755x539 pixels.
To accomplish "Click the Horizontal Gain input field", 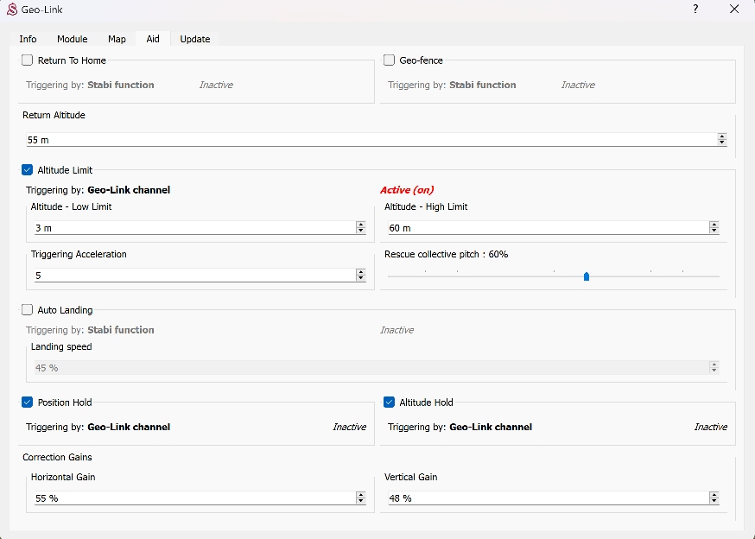I will pos(190,498).
